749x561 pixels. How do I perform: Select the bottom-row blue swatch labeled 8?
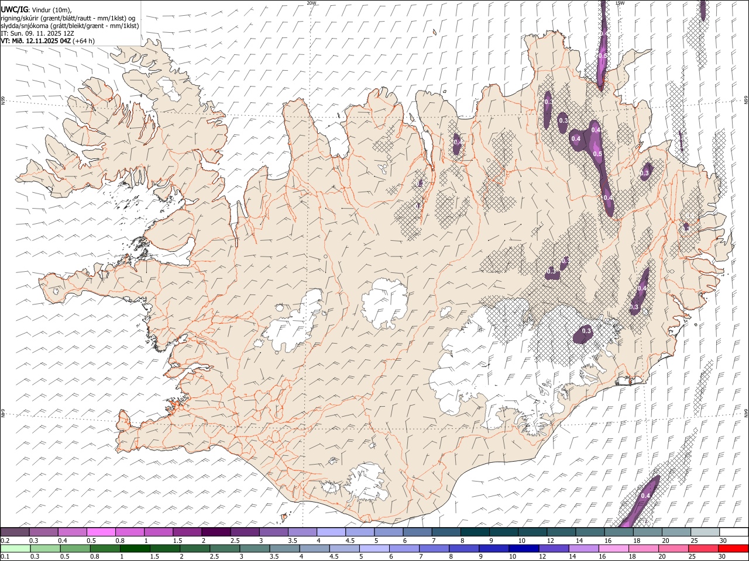[465, 548]
